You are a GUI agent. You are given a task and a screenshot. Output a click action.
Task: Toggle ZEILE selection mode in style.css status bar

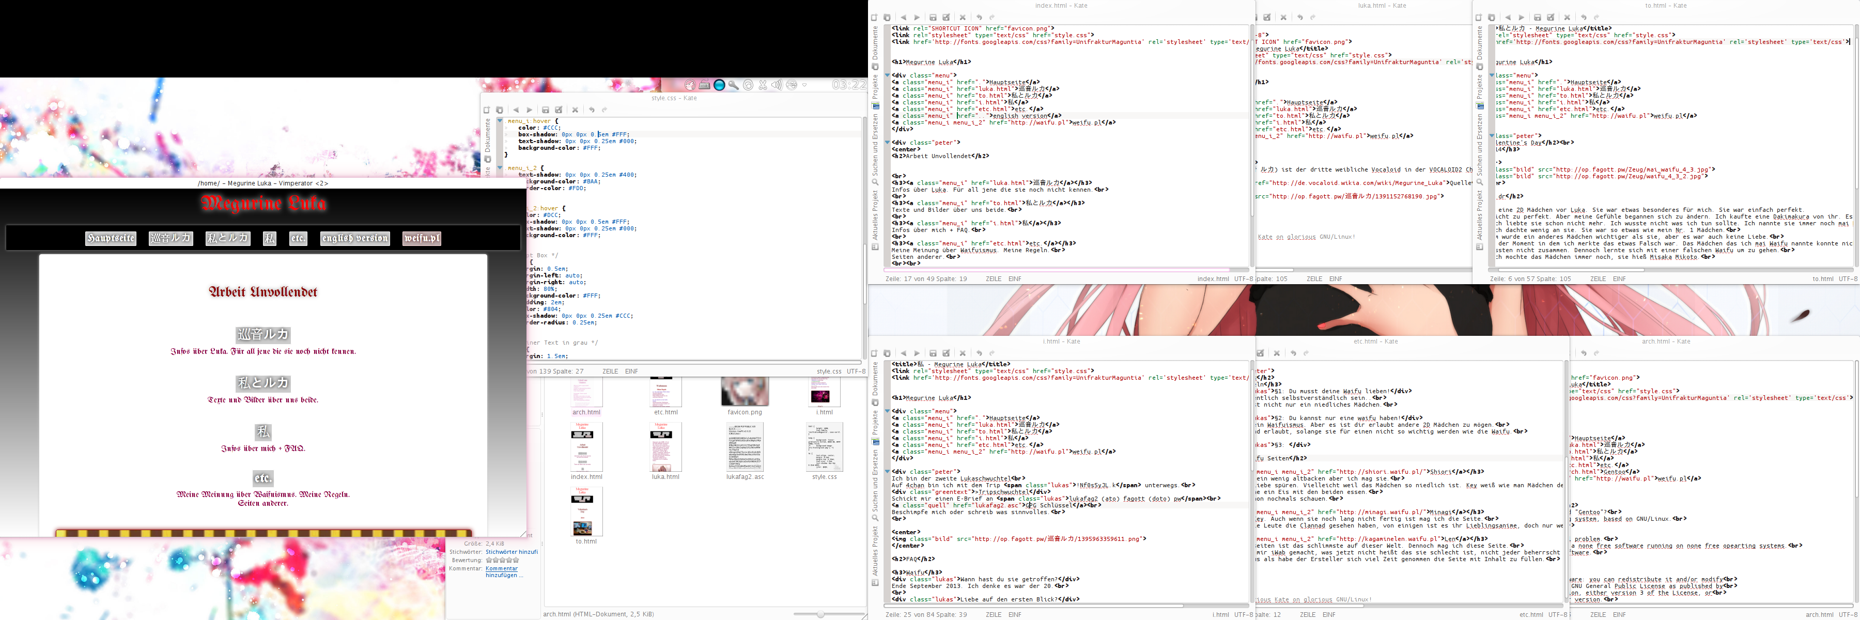pos(610,371)
